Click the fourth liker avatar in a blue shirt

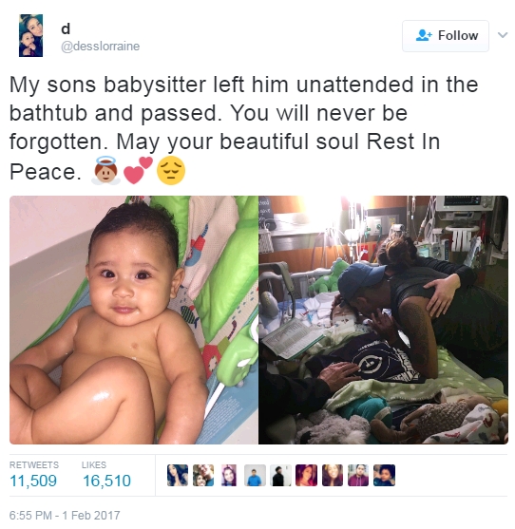[x=255, y=475]
